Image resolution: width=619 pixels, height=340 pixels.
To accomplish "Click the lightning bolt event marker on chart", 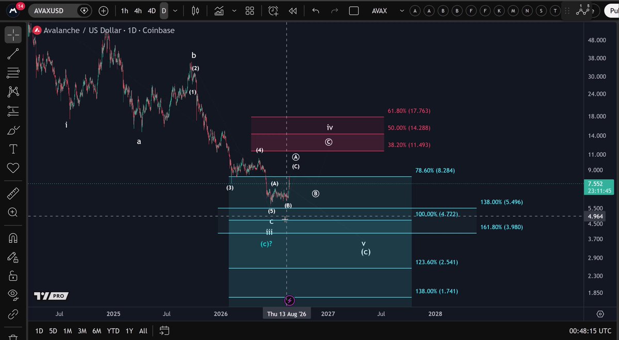I will (x=289, y=300).
